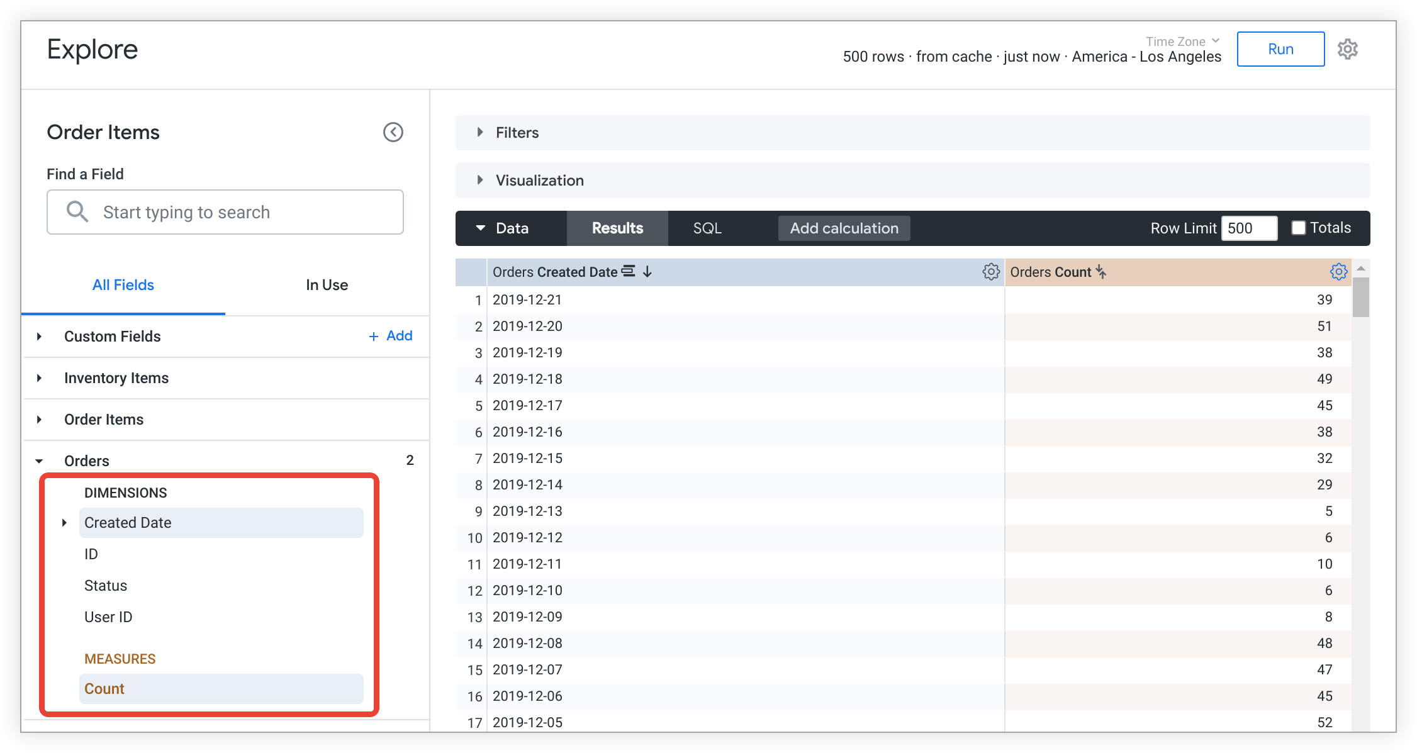
Task: Open the Explore settings gear menu
Action: 1347,49
